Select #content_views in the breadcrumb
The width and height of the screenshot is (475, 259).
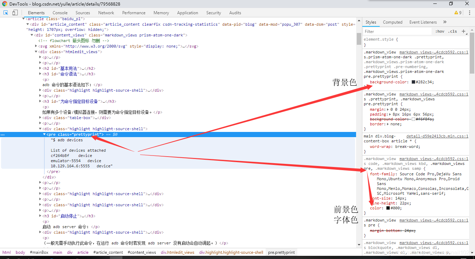pyautogui.click(x=142, y=252)
